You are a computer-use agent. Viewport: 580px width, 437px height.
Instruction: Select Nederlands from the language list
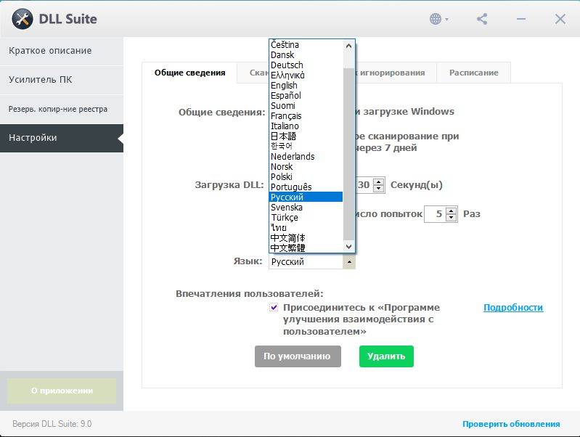(306, 157)
